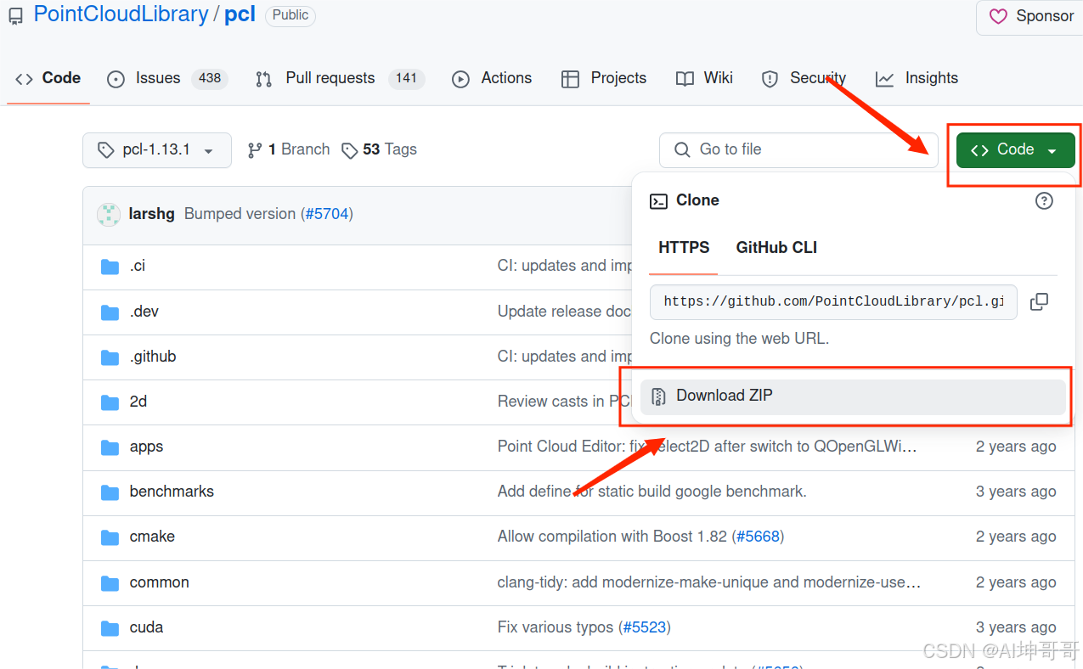Open the cmake folder
The width and height of the screenshot is (1083, 669).
152,537
